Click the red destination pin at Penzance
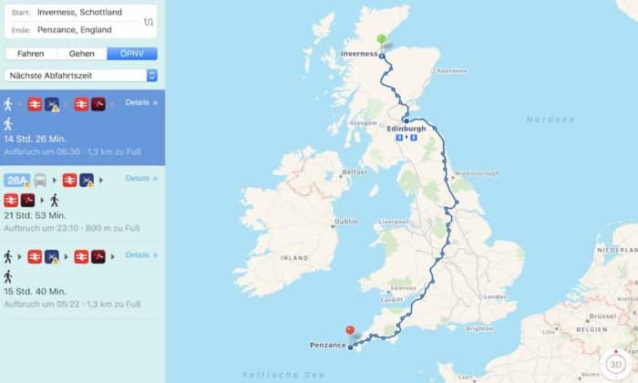Viewport: 638px width, 383px height. 350,331
